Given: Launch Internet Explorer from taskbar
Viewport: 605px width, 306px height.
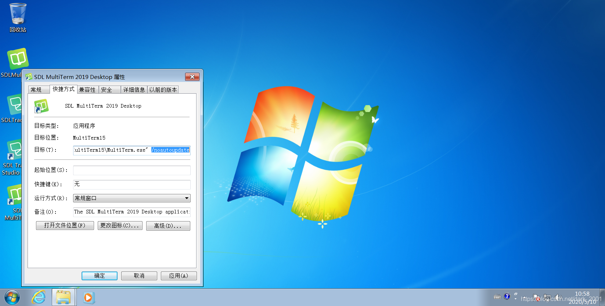Looking at the screenshot, I should click(x=39, y=297).
